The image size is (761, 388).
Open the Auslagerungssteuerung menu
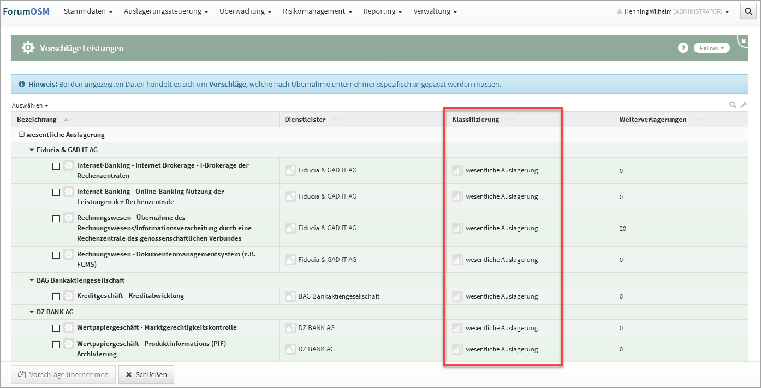tap(166, 11)
